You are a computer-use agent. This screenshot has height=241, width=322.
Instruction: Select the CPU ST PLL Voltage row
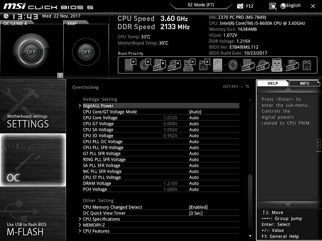coord(161,177)
